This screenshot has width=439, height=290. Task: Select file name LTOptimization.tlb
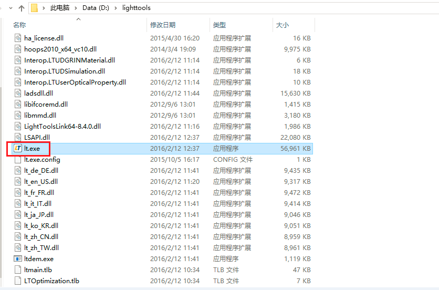point(51,281)
